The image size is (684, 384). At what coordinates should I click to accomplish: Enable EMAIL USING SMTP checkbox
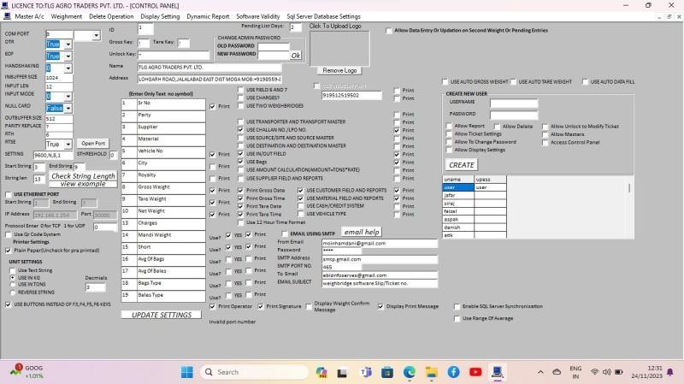[285, 233]
